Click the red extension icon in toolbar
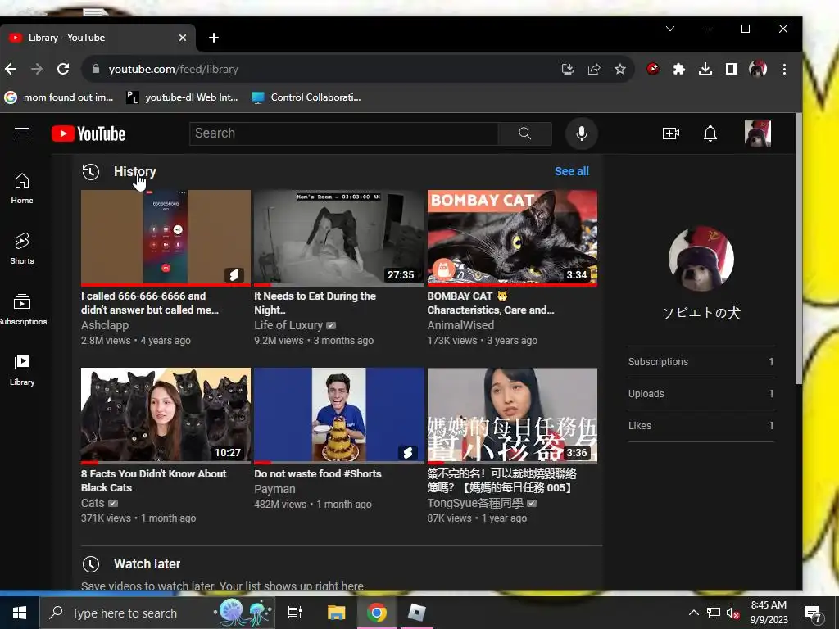 [653, 69]
